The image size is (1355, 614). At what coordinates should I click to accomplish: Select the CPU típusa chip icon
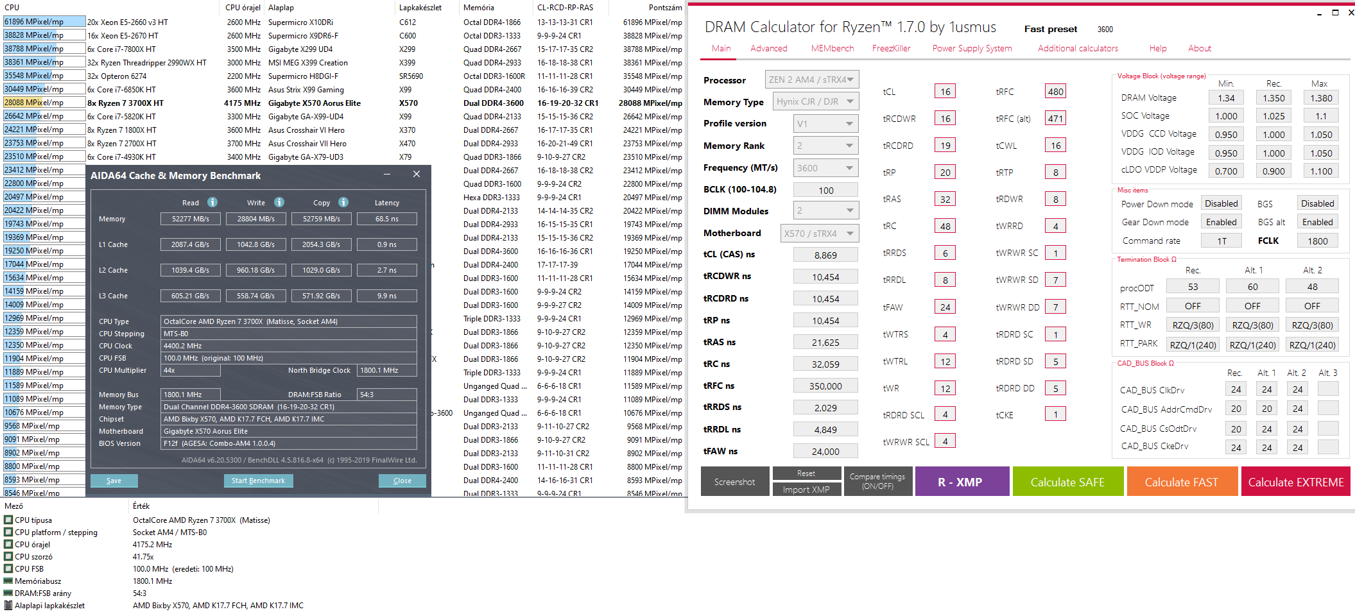pyautogui.click(x=8, y=520)
